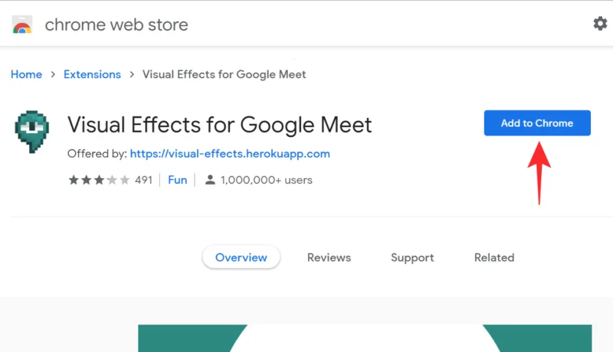
Task: Click the star rating display
Action: [98, 181]
